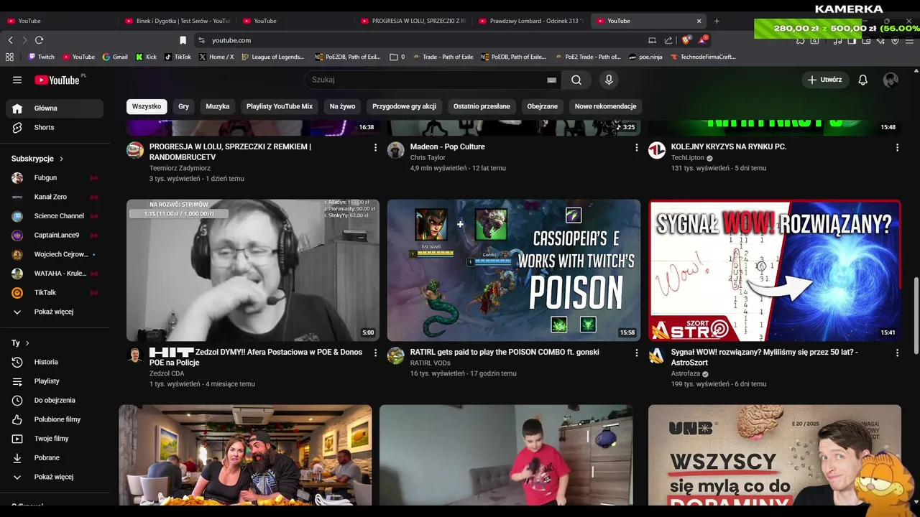Expand Pokaż więcej under Pobrane

[55, 477]
